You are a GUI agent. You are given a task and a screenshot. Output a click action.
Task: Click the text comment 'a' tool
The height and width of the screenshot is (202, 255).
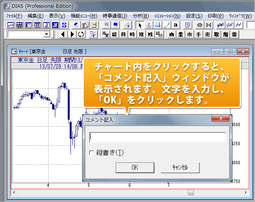pyautogui.click(x=176, y=25)
